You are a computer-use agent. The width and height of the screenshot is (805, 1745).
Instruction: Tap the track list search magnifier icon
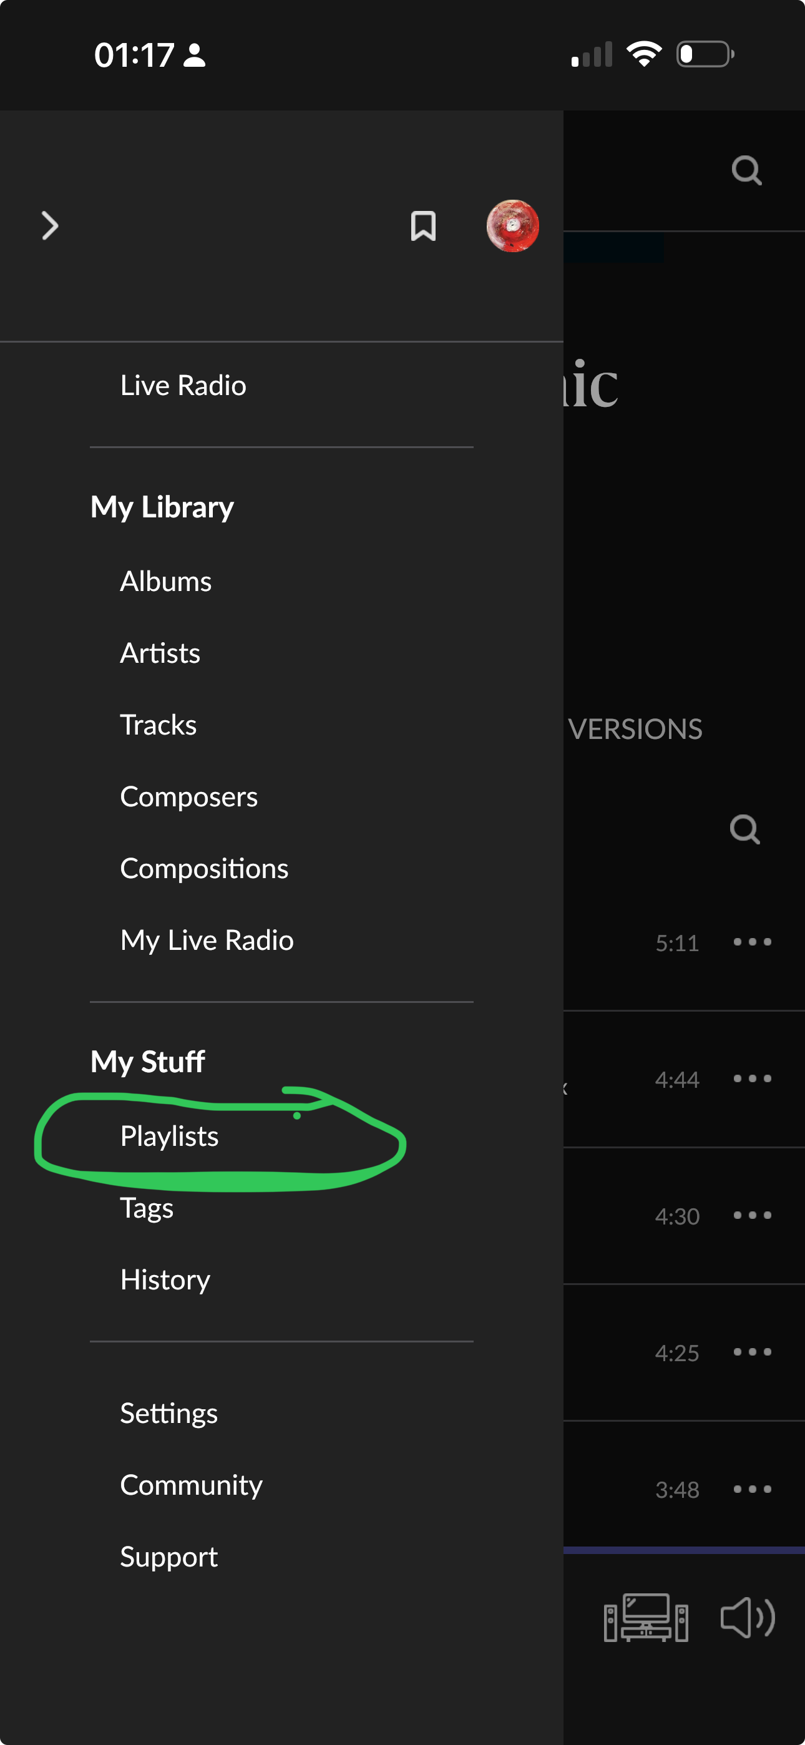[744, 828]
